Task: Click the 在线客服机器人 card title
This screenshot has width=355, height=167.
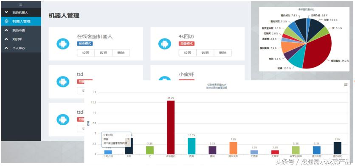Action: (x=95, y=36)
